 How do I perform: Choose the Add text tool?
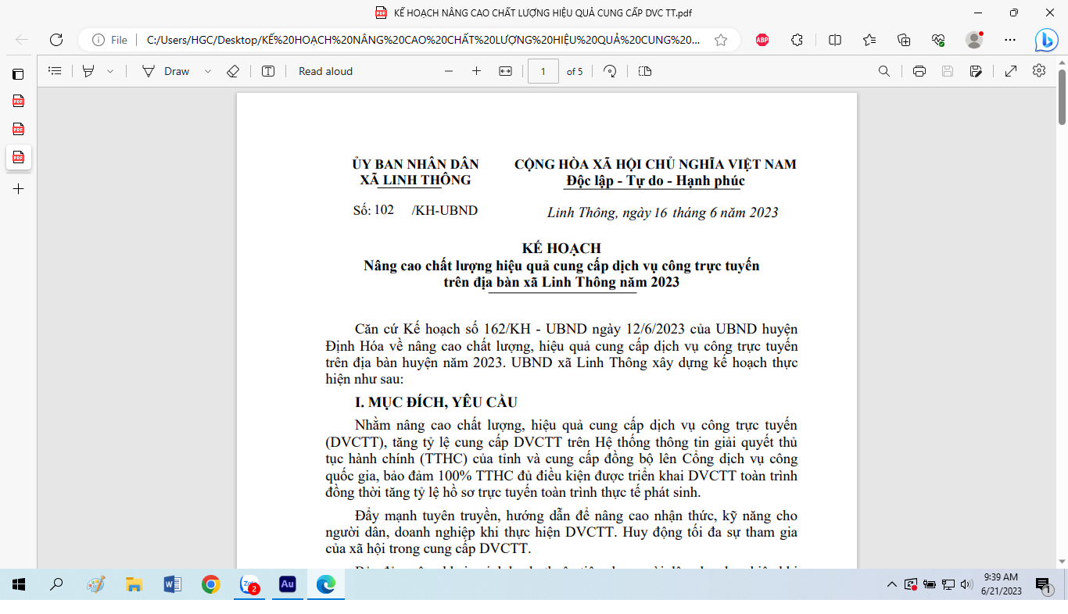(x=268, y=71)
